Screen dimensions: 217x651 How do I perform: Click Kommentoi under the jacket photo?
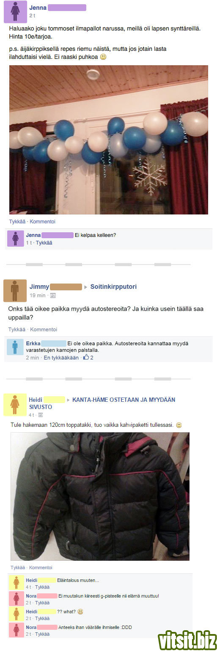pyautogui.click(x=41, y=568)
